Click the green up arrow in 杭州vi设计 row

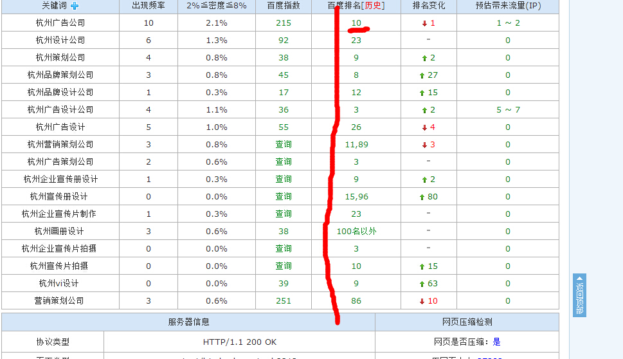422,284
